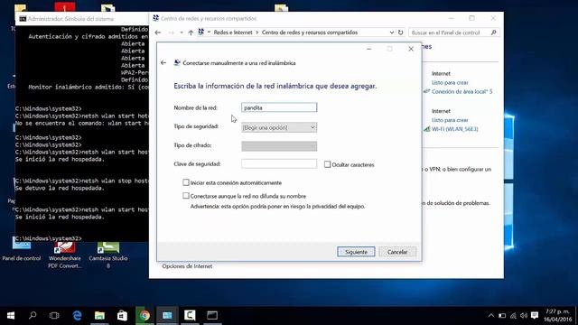Screen dimensions: 578x325
Task: Click the battery icon in the system tray
Action: pyautogui.click(x=502, y=315)
